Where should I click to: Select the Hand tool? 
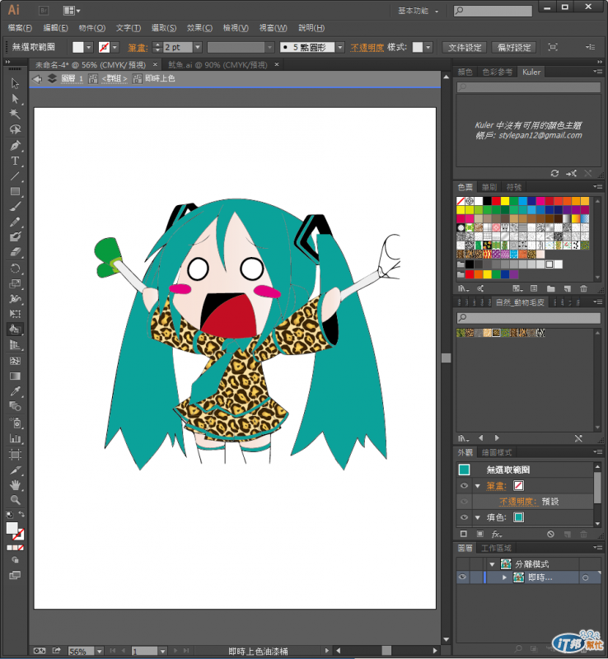[x=15, y=485]
